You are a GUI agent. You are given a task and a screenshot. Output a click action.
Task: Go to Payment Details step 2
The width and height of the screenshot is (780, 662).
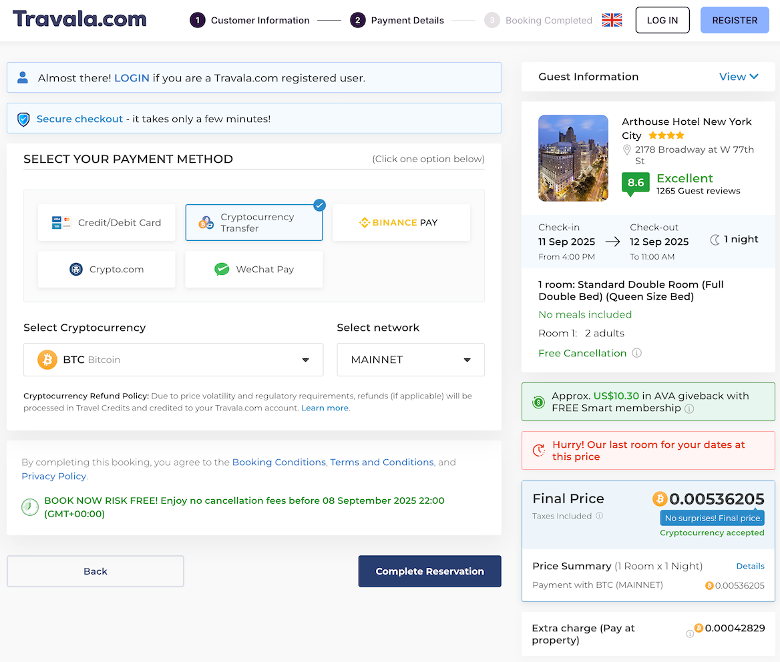pos(397,21)
